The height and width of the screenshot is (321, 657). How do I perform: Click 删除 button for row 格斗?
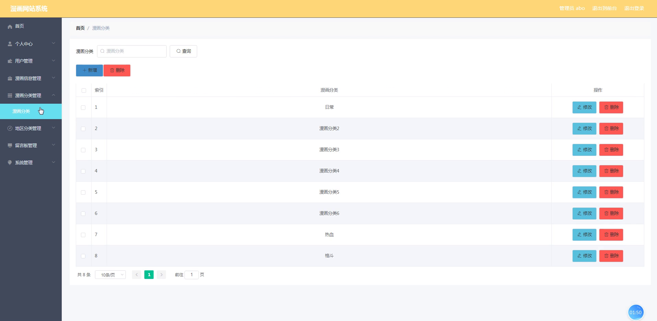click(611, 256)
